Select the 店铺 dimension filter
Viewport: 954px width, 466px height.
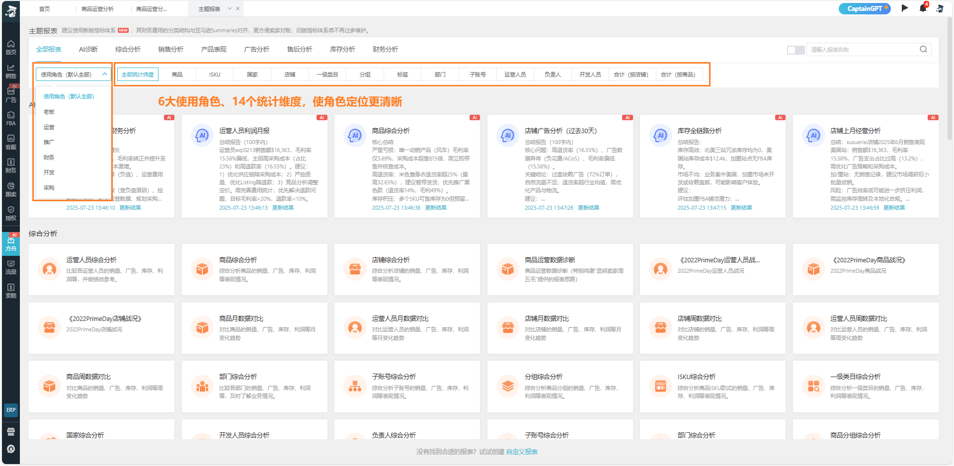point(290,75)
